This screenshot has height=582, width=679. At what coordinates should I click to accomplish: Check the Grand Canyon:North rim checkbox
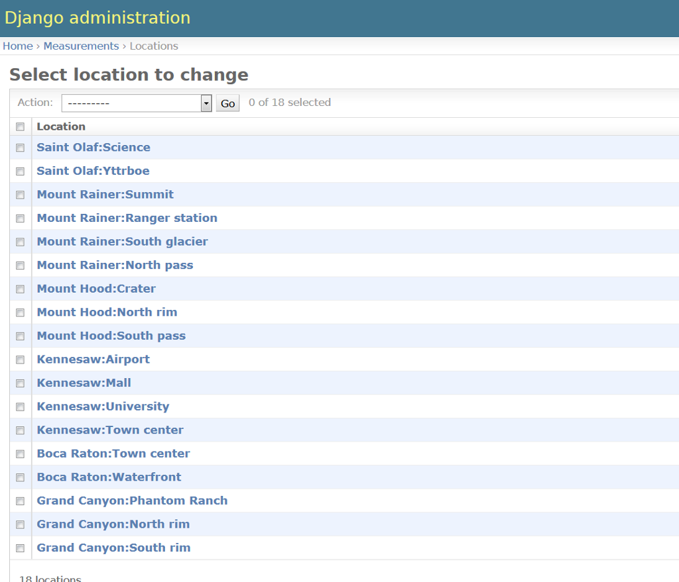[21, 525]
